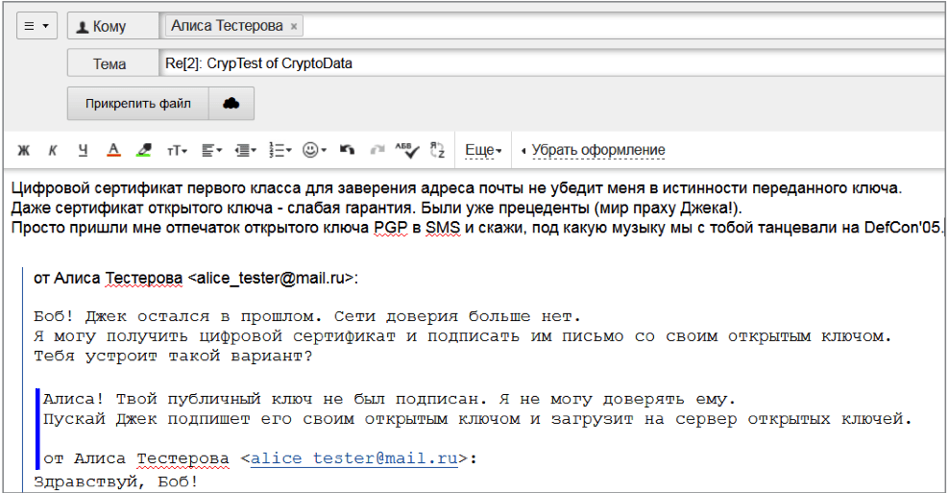Open text color picker A
The image size is (948, 493).
coord(113,150)
